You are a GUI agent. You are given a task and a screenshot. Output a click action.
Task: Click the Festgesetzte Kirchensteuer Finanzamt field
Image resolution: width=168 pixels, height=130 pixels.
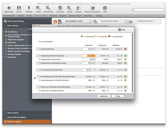pos(89,59)
